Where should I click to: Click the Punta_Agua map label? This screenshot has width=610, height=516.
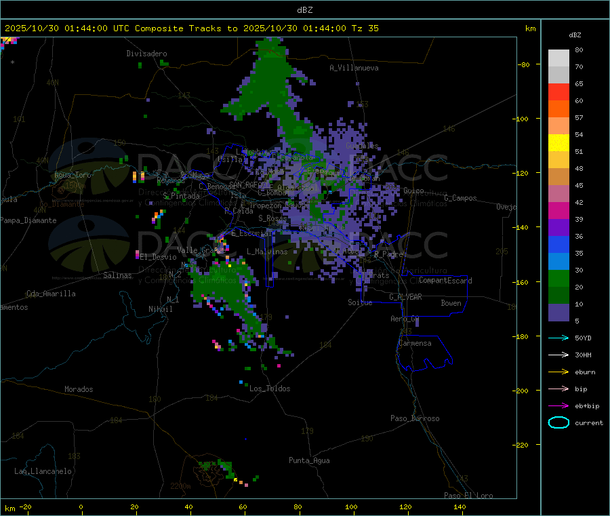[309, 460]
